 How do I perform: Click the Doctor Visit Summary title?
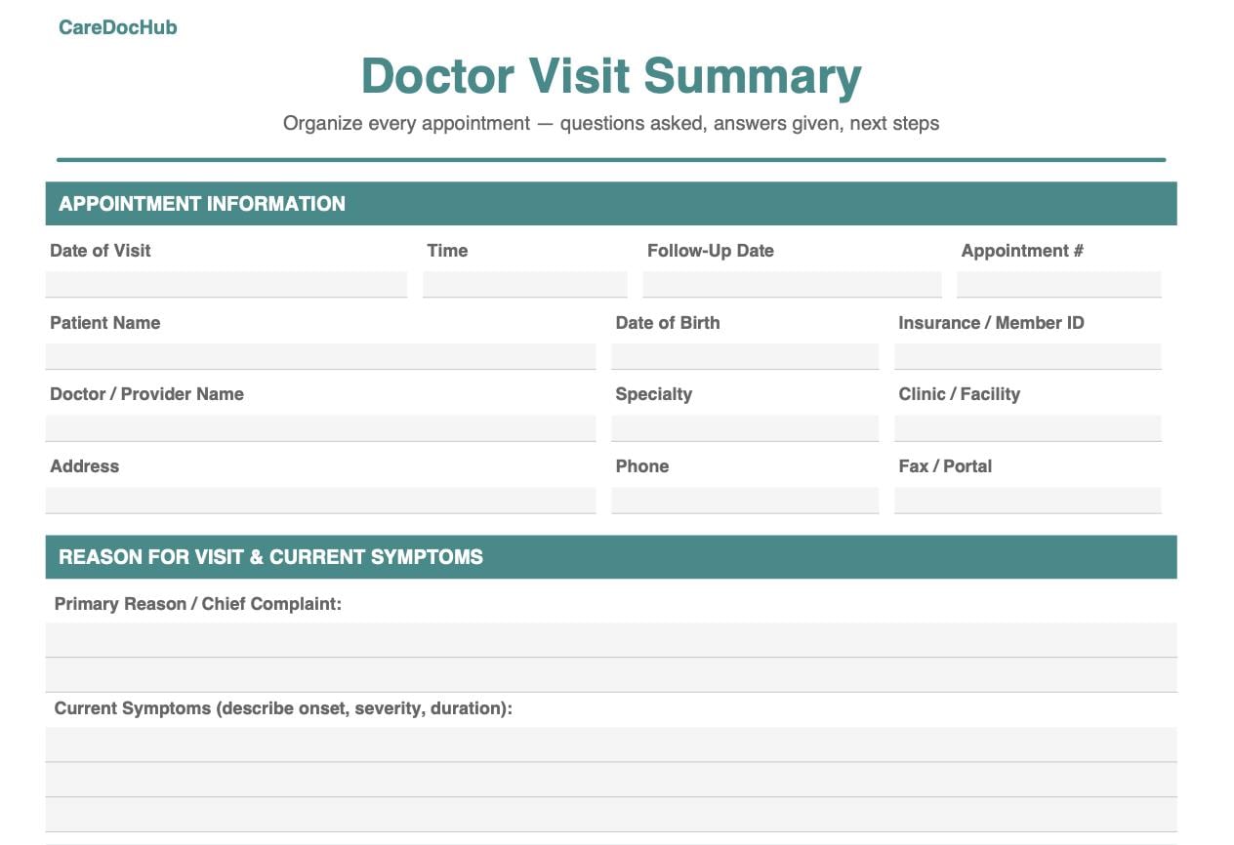[x=611, y=76]
